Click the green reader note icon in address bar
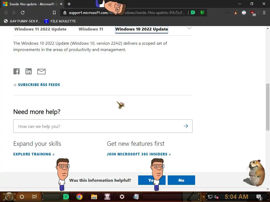This screenshot has width=270, height=202. pyautogui.click(x=193, y=12)
